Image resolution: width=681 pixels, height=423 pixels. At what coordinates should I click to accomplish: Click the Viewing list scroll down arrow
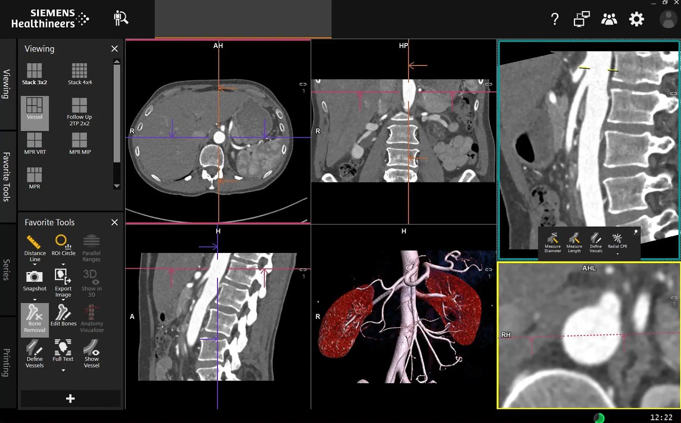click(117, 186)
